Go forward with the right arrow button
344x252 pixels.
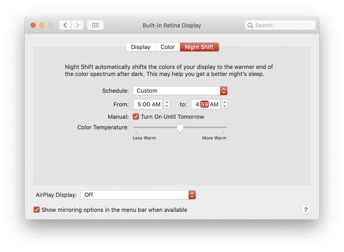77,25
